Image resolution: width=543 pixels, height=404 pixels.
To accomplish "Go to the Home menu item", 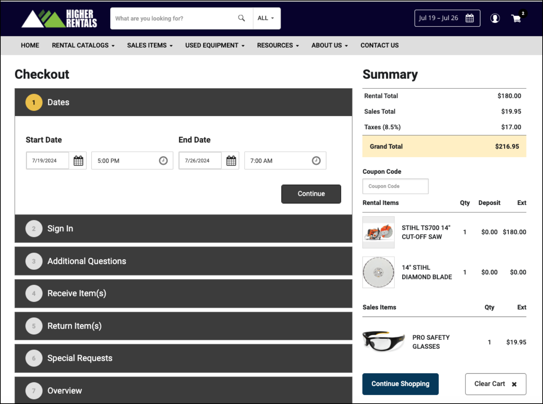I will click(30, 45).
